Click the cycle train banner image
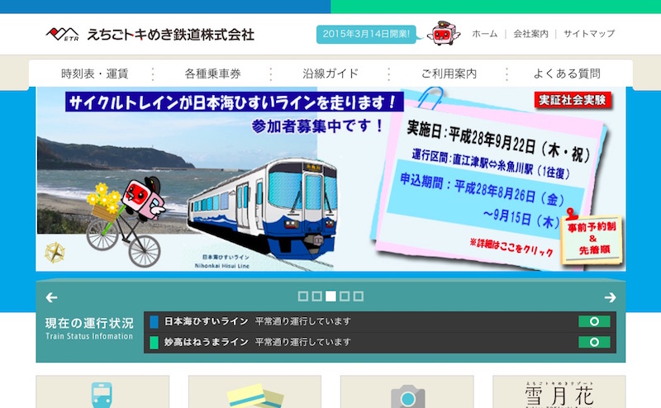This screenshot has height=408, width=661. pos(330,178)
